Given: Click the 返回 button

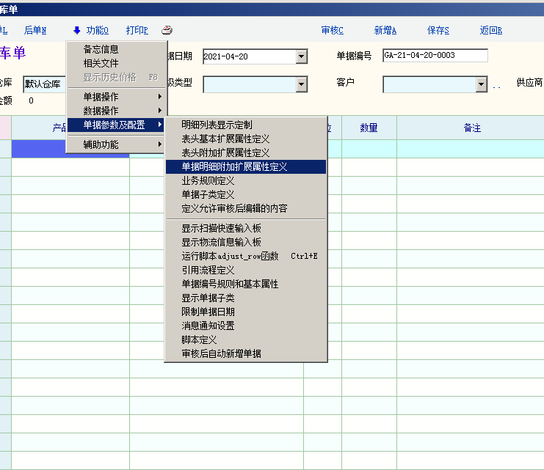Looking at the screenshot, I should point(490,31).
